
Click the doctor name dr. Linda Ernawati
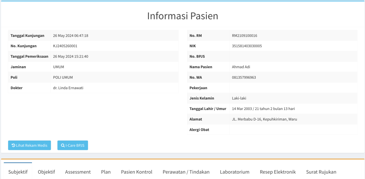pos(68,88)
